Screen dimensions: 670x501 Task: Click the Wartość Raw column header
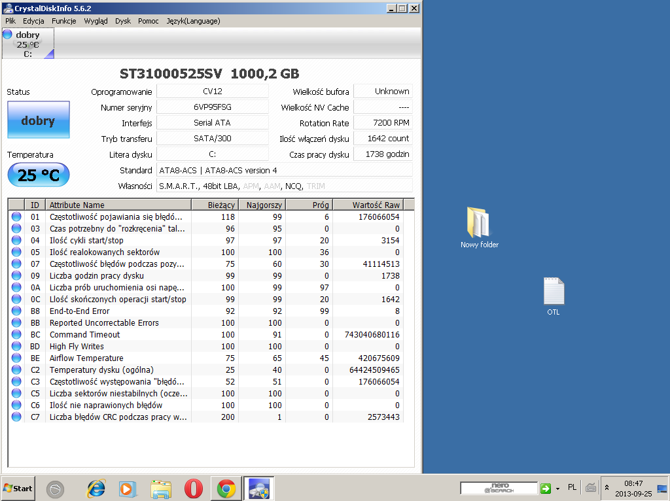click(368, 205)
